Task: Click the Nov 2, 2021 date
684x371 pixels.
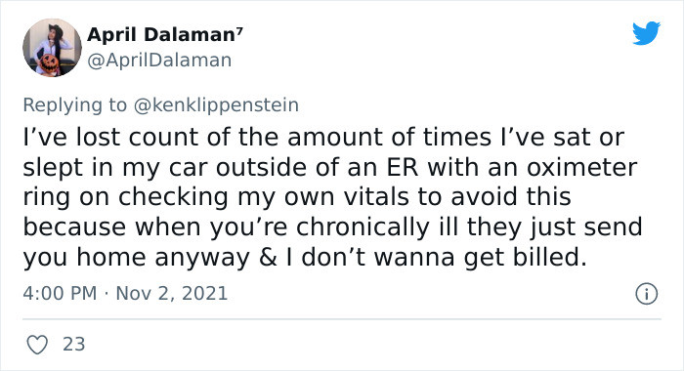Action: pyautogui.click(x=171, y=293)
